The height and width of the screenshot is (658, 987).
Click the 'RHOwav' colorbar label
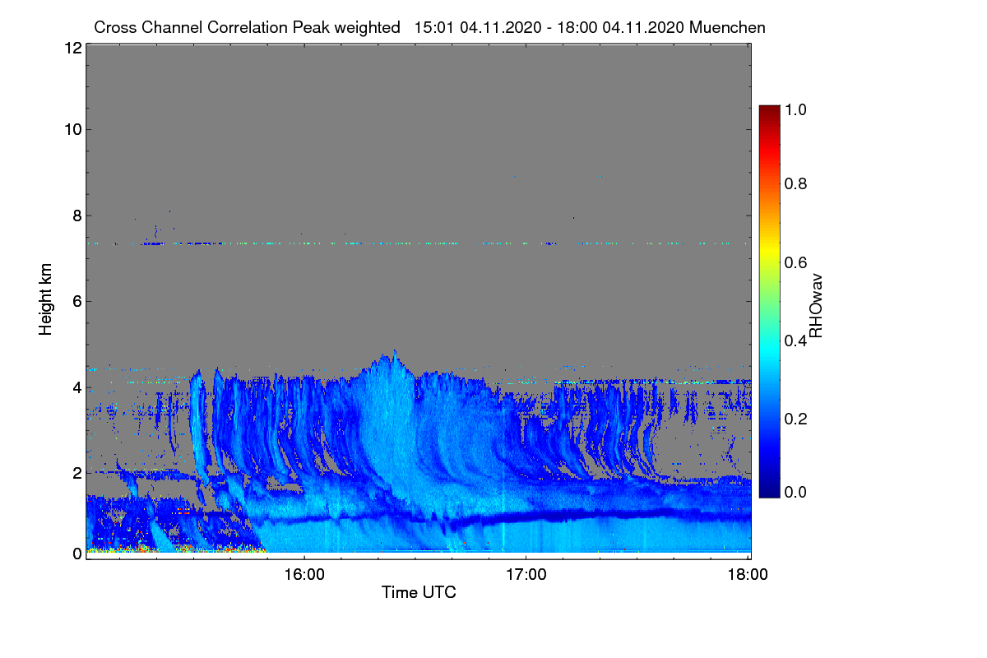pyautogui.click(x=815, y=305)
